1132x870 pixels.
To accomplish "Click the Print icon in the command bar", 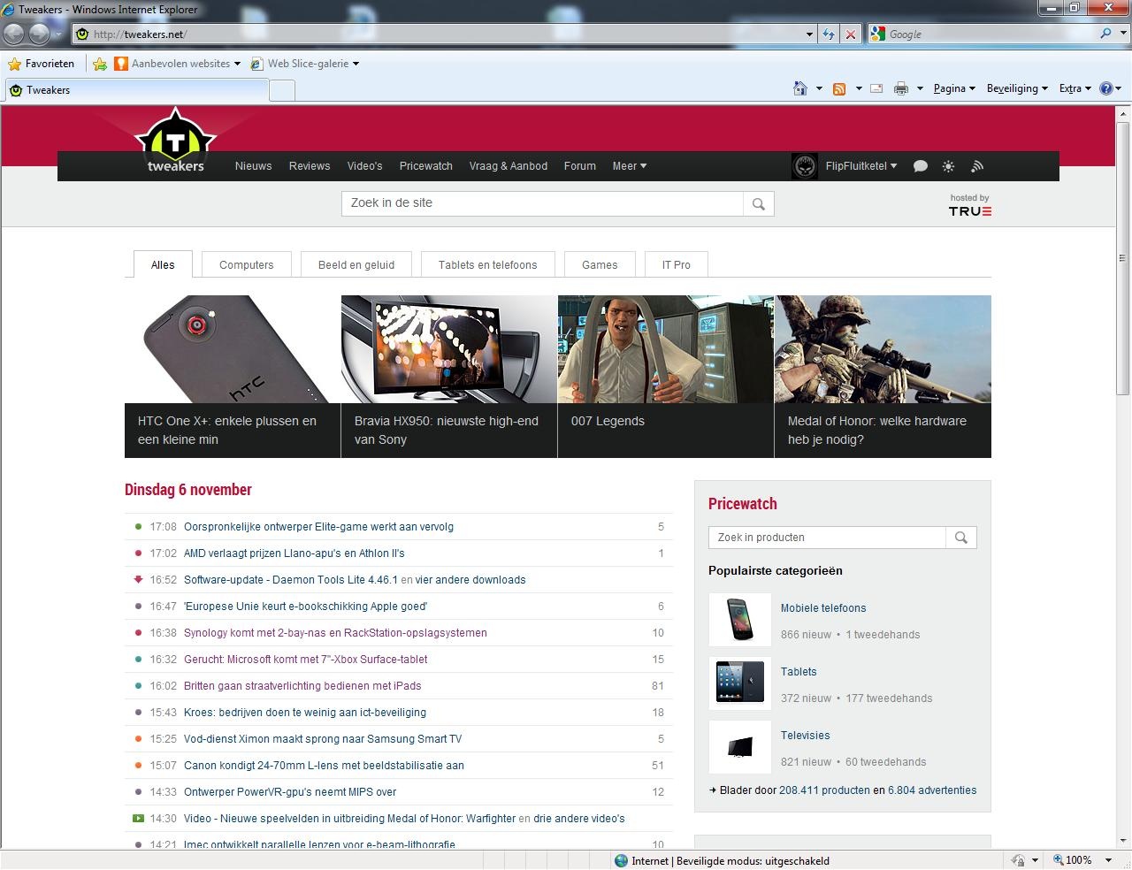I will (901, 88).
